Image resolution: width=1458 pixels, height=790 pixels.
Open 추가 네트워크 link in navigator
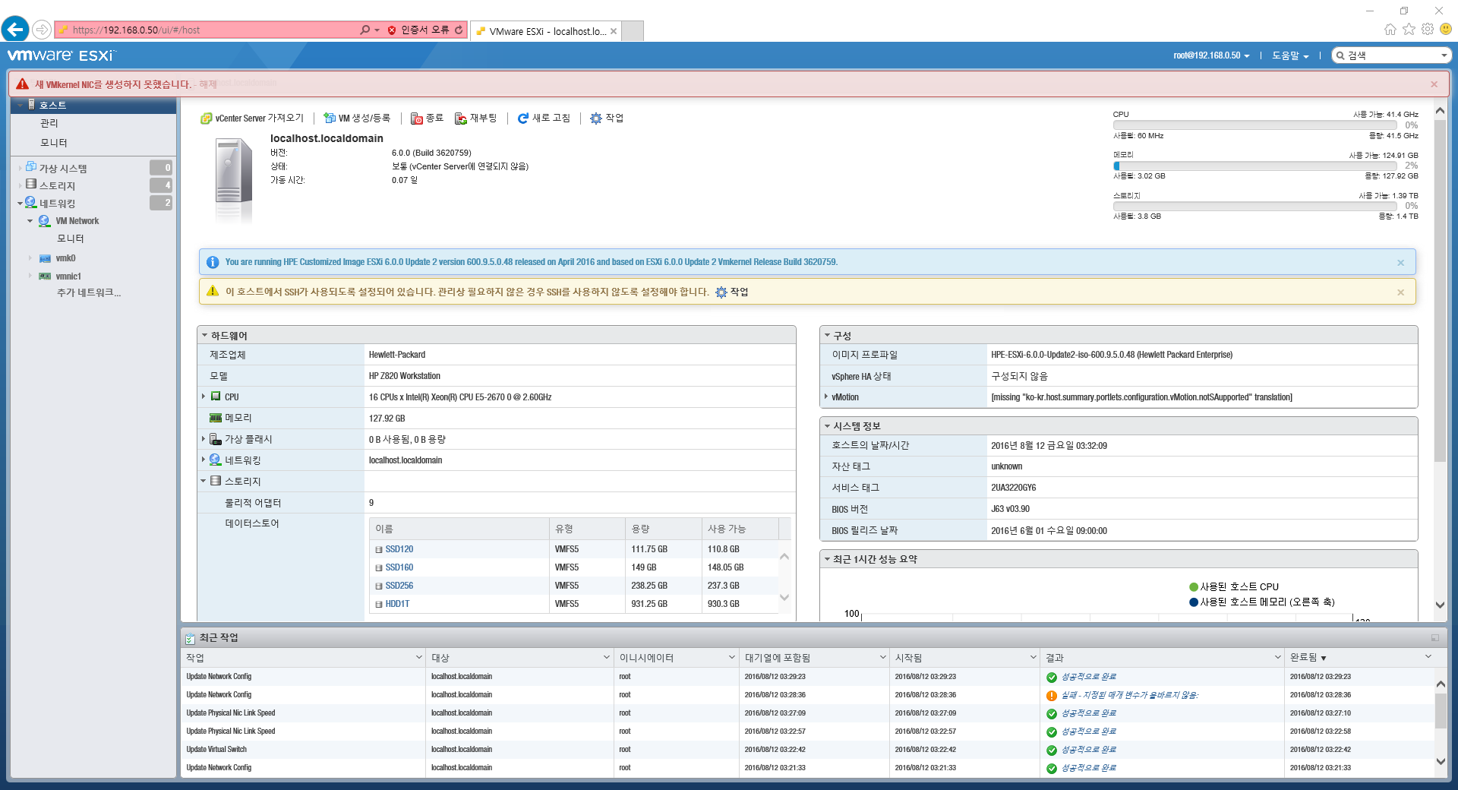point(89,292)
